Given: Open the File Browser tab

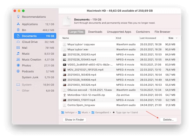Looking at the screenshot, I should click(x=162, y=32).
